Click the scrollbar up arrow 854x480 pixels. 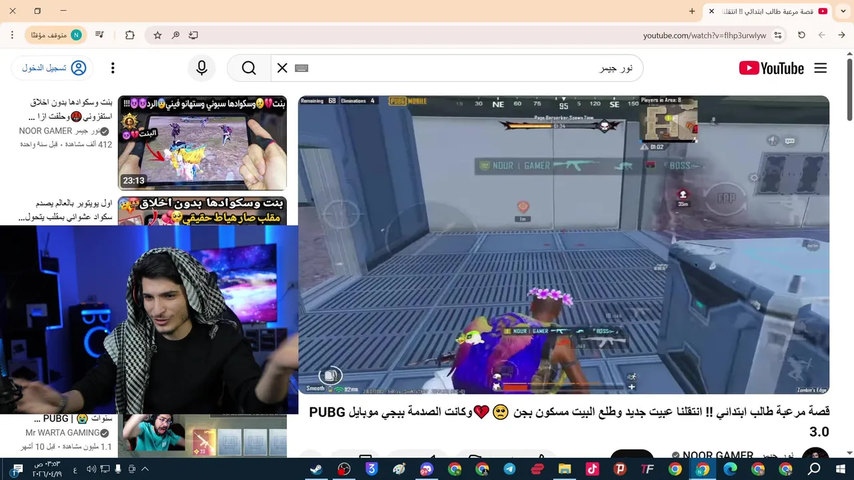(x=849, y=53)
